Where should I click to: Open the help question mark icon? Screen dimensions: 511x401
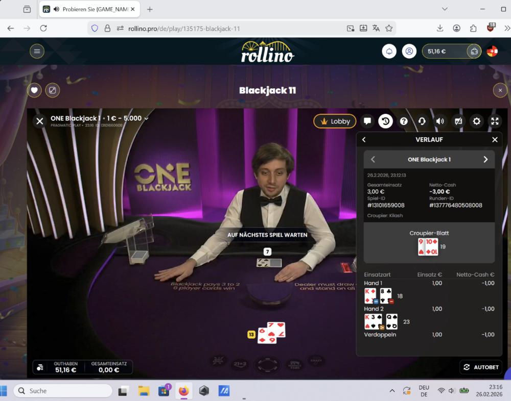(404, 121)
